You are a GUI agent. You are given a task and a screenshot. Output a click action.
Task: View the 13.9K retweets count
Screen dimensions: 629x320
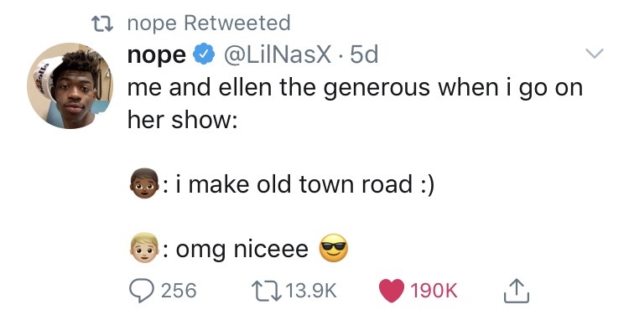[311, 291]
